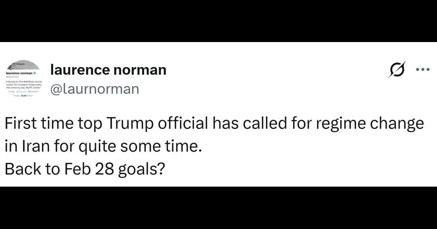Click the black bar above the post
The height and width of the screenshot is (229, 437).
(218, 21)
